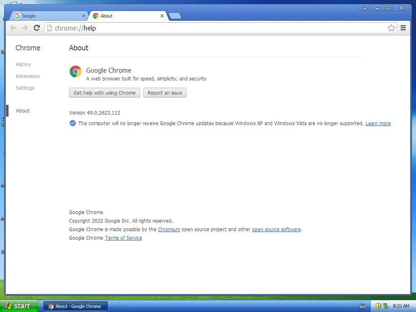Click Get help with using Chrome button

(104, 93)
